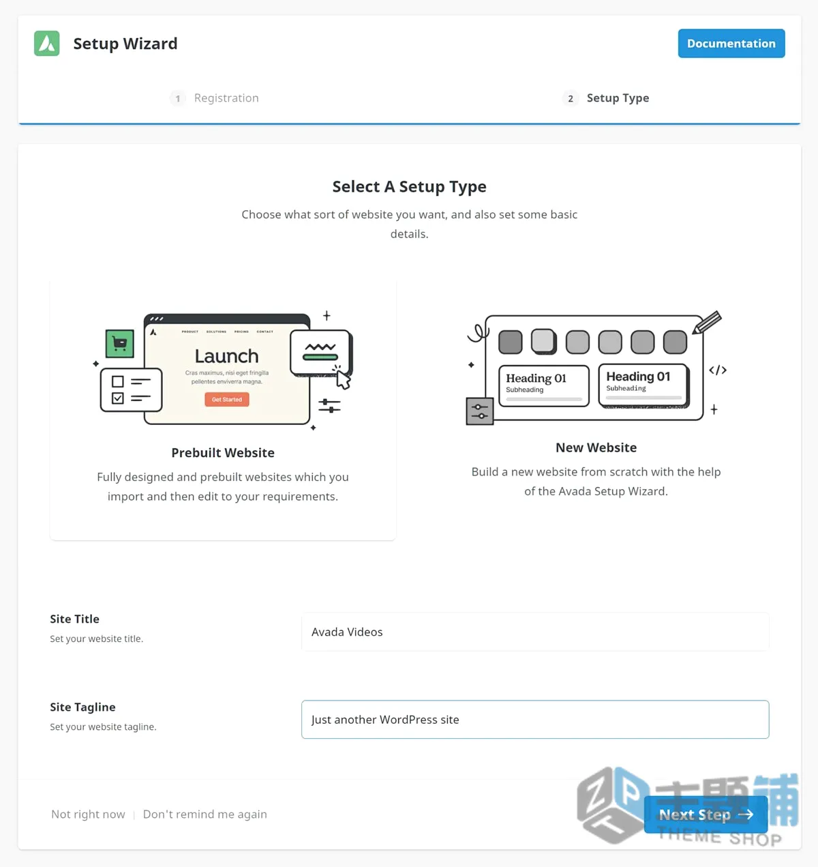Screen dimensions: 818x867
Task: Click the Setup Wizard title text
Action: [125, 44]
